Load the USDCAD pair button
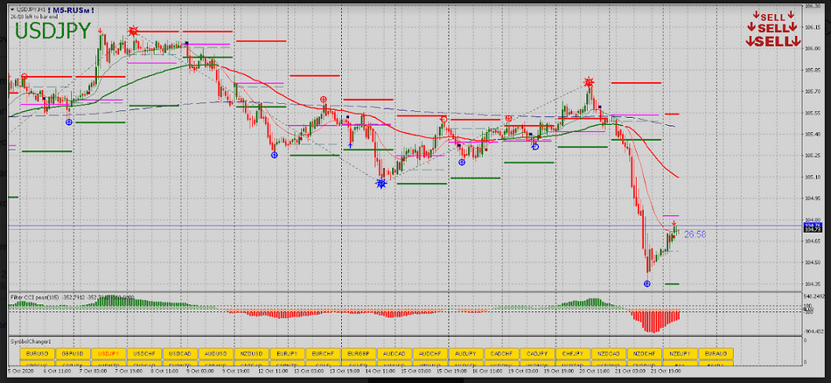 coord(180,353)
